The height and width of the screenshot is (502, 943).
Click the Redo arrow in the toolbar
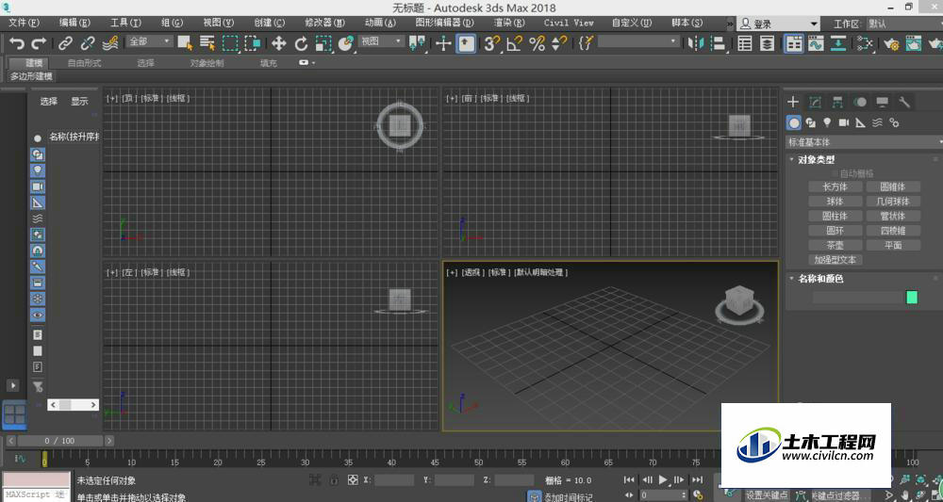39,43
